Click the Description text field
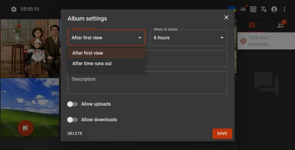 pos(147,82)
